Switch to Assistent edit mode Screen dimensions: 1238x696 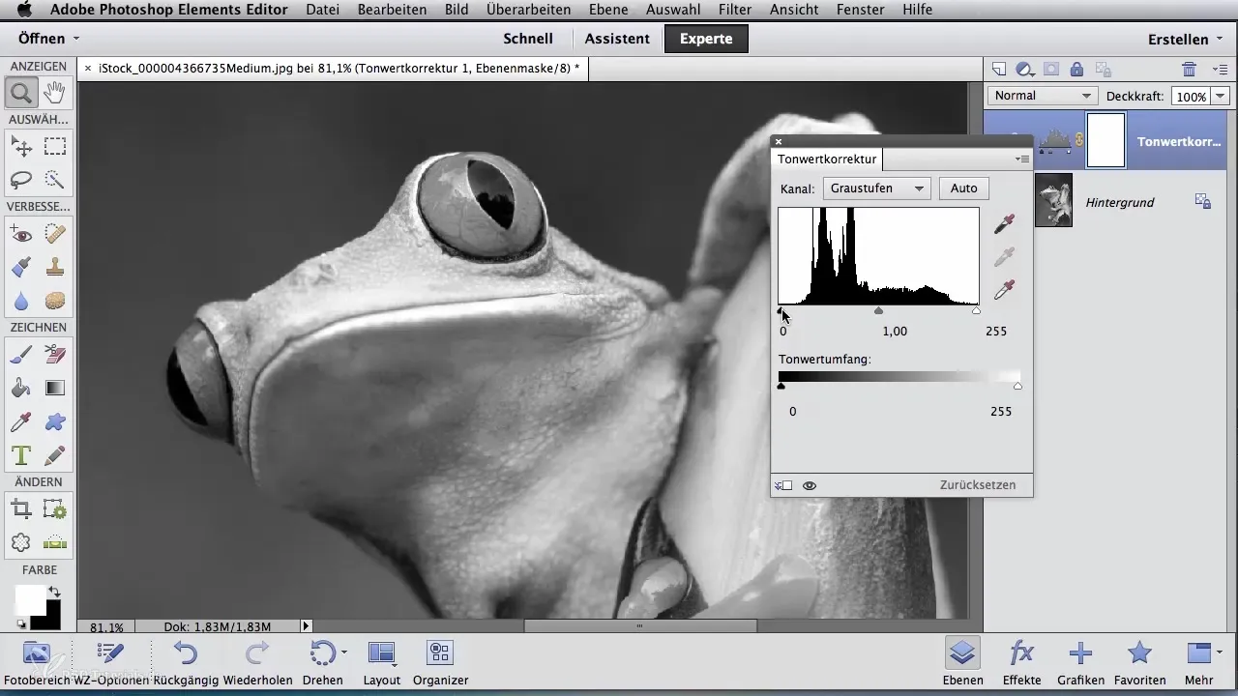coord(617,39)
